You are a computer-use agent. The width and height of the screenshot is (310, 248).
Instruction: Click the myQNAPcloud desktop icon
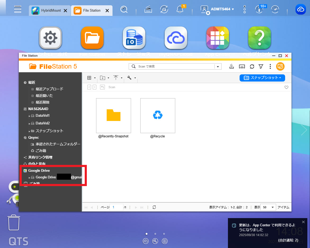click(176, 38)
